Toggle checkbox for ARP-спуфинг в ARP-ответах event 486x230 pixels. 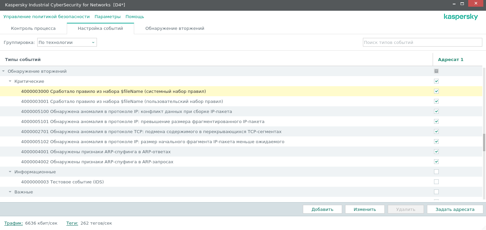(x=436, y=152)
